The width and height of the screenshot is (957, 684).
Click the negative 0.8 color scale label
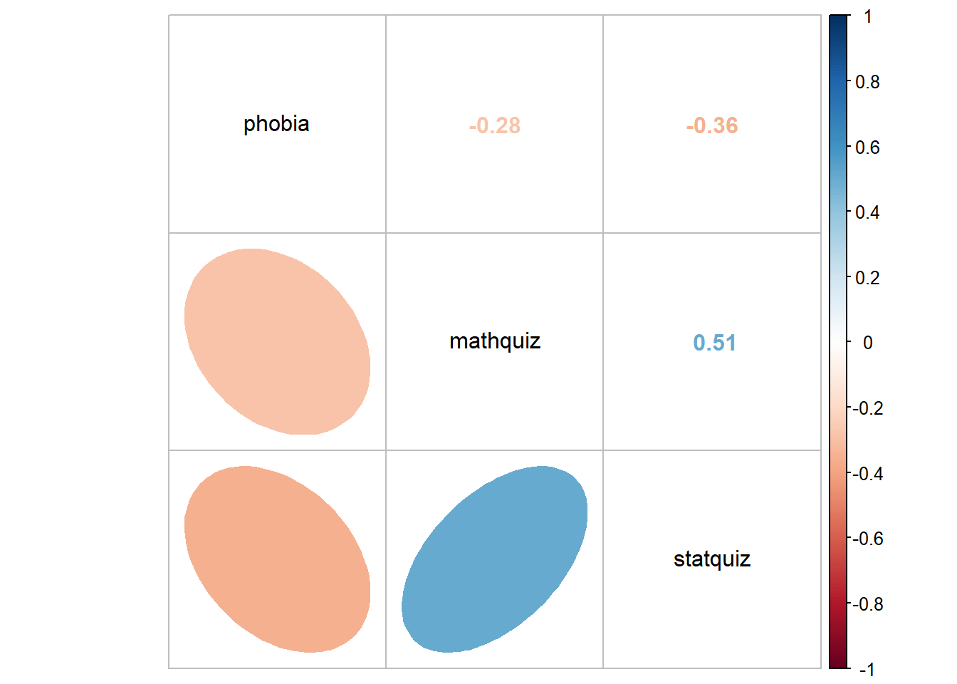click(x=868, y=604)
